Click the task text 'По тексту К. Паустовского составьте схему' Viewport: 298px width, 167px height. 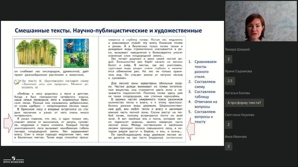[55, 84]
